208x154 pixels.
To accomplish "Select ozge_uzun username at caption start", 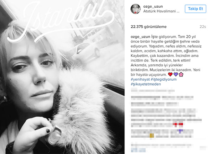I will click(140, 37).
